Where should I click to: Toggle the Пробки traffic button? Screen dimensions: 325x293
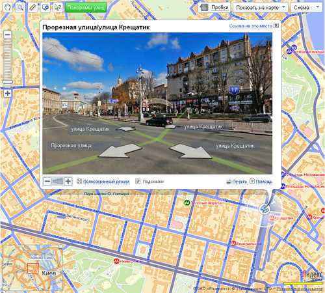tap(214, 7)
